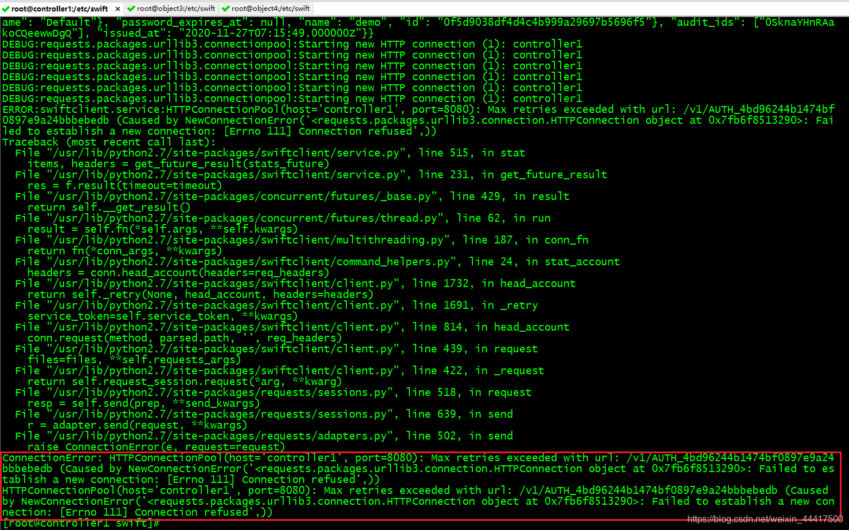Click 'result = self.fn(*self.args, **self.kwargs)' line
This screenshot has height=530, width=849.
click(x=163, y=229)
